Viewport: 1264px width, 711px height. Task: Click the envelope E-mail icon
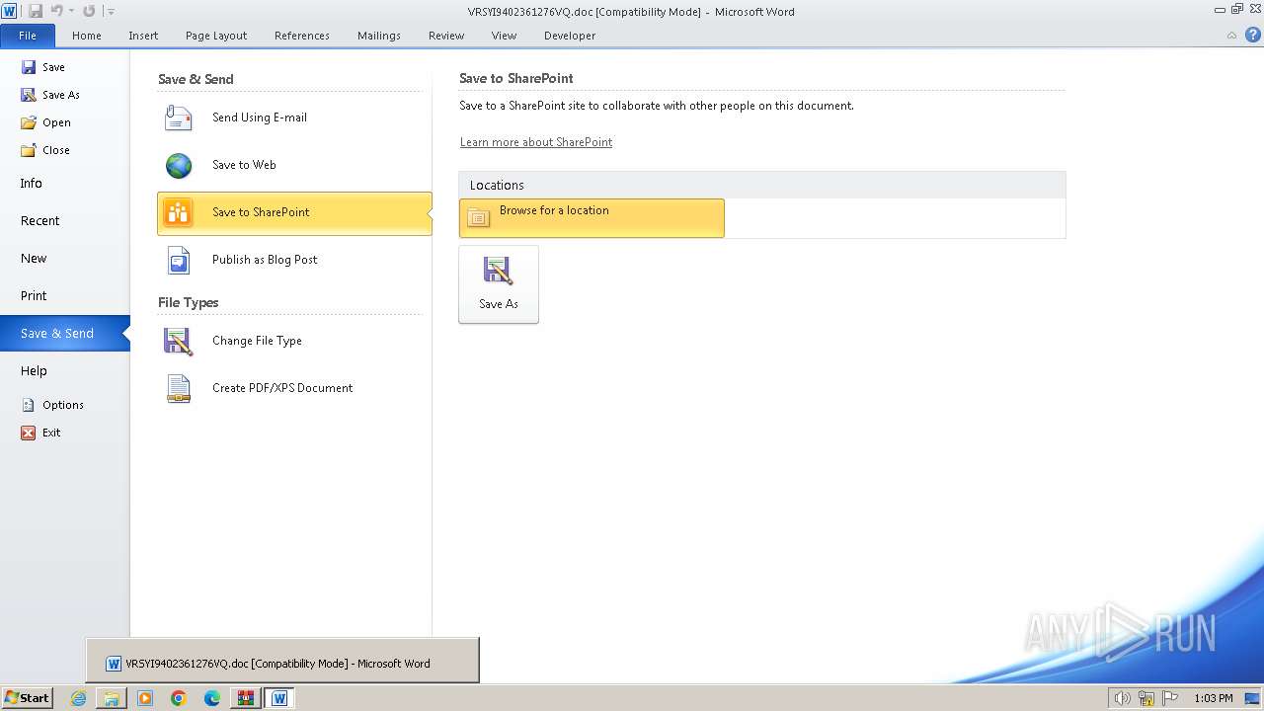click(179, 118)
